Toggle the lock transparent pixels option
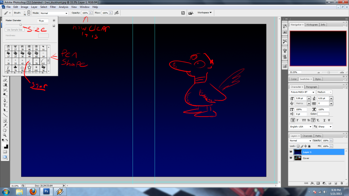The image size is (349, 196). [298, 146]
